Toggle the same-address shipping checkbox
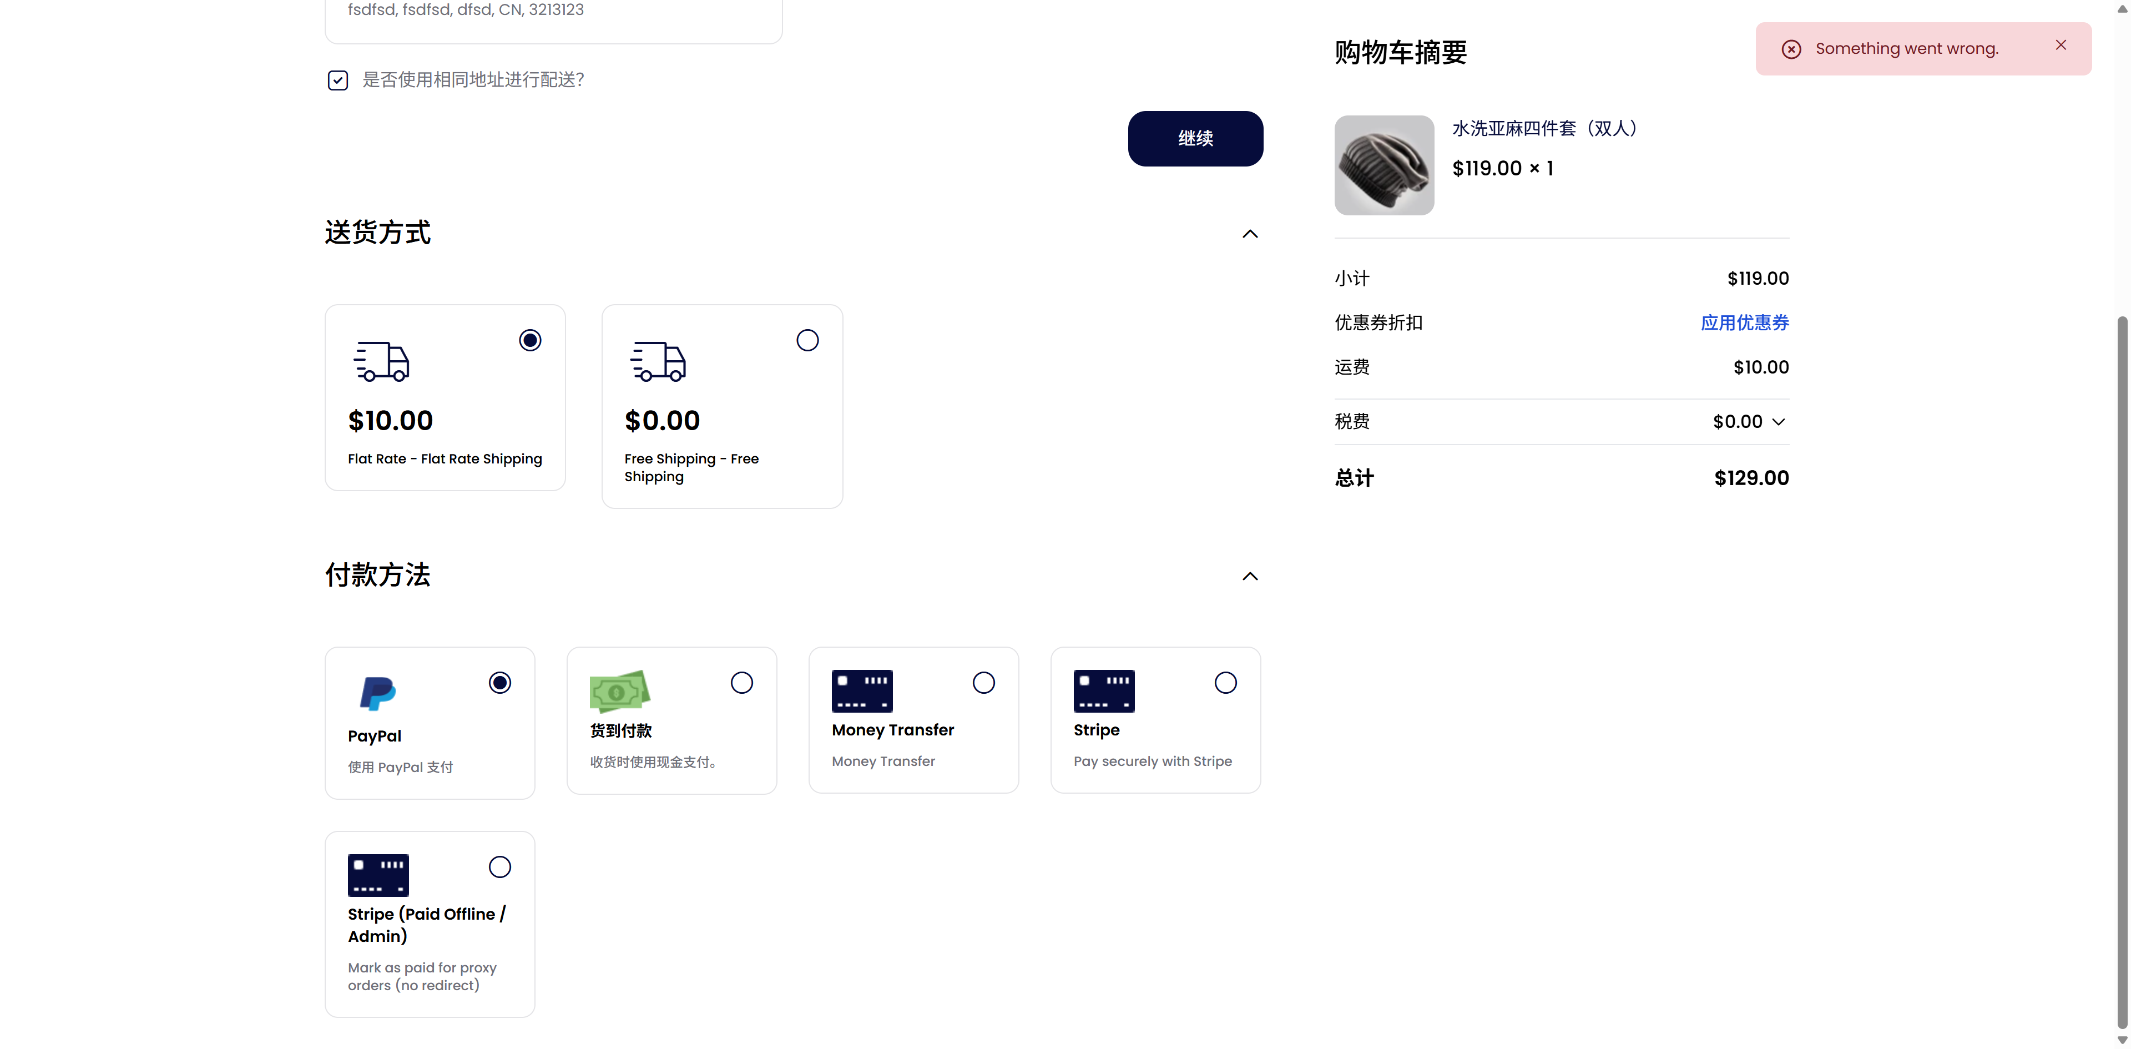 tap(337, 80)
